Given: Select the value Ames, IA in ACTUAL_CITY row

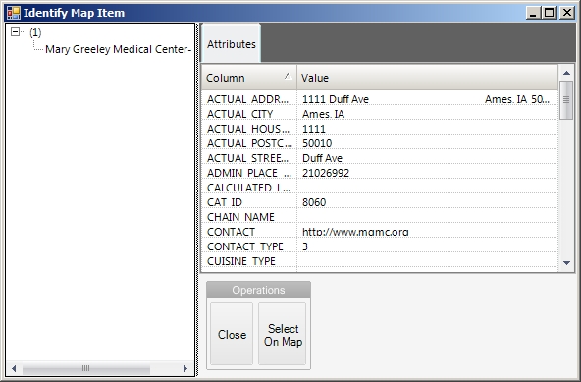Looking at the screenshot, I should (x=323, y=114).
